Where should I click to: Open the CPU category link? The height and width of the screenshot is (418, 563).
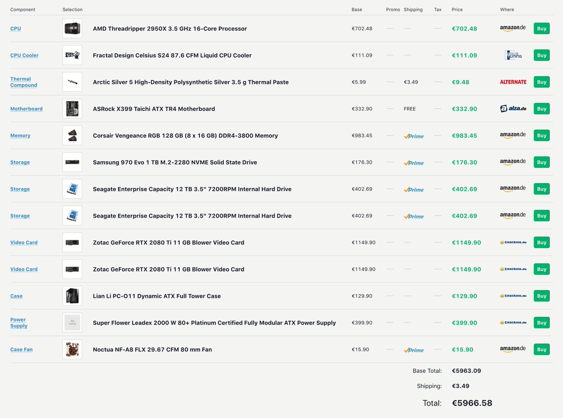tap(15, 29)
